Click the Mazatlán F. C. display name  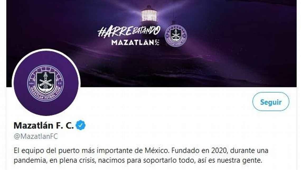click(x=44, y=126)
